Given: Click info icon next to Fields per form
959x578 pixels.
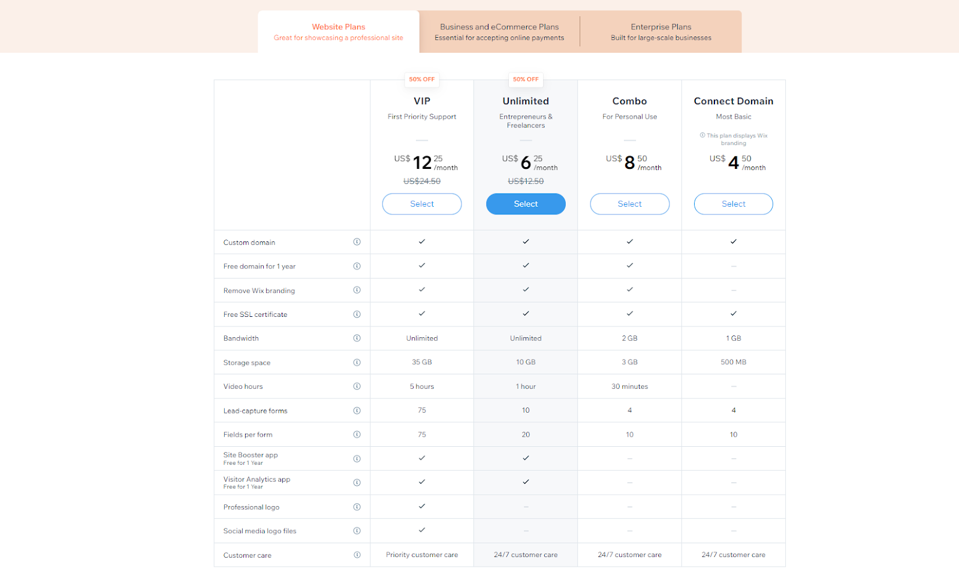Looking at the screenshot, I should (x=357, y=434).
